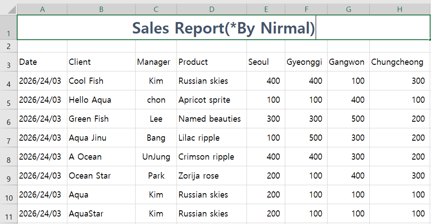431x224 pixels.
Task: Select column H header
Action: coord(400,9)
